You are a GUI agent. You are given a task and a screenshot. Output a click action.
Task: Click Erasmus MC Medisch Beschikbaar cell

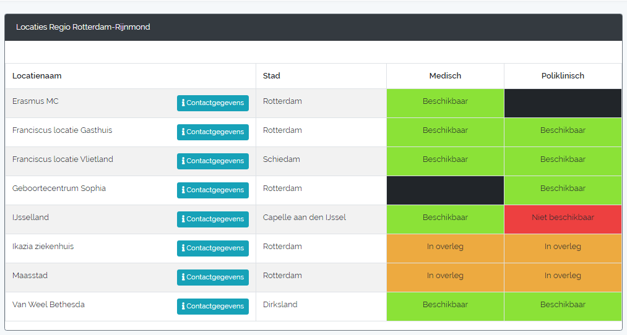(x=445, y=103)
